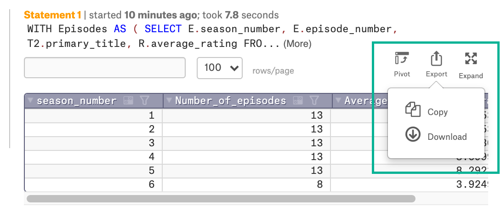Click the Download icon in export menu
501x207 pixels.
(x=413, y=135)
